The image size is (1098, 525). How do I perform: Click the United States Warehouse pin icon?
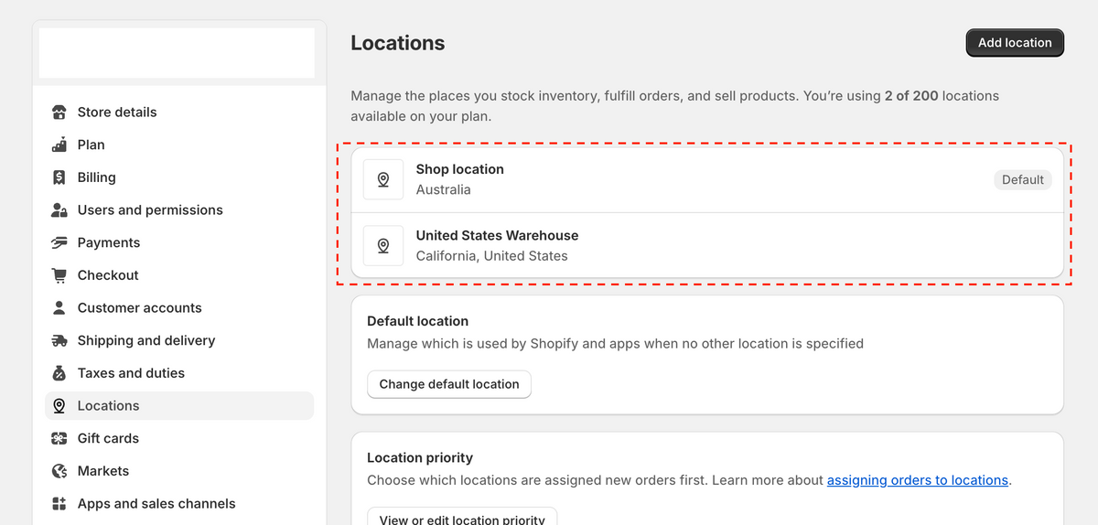(383, 245)
